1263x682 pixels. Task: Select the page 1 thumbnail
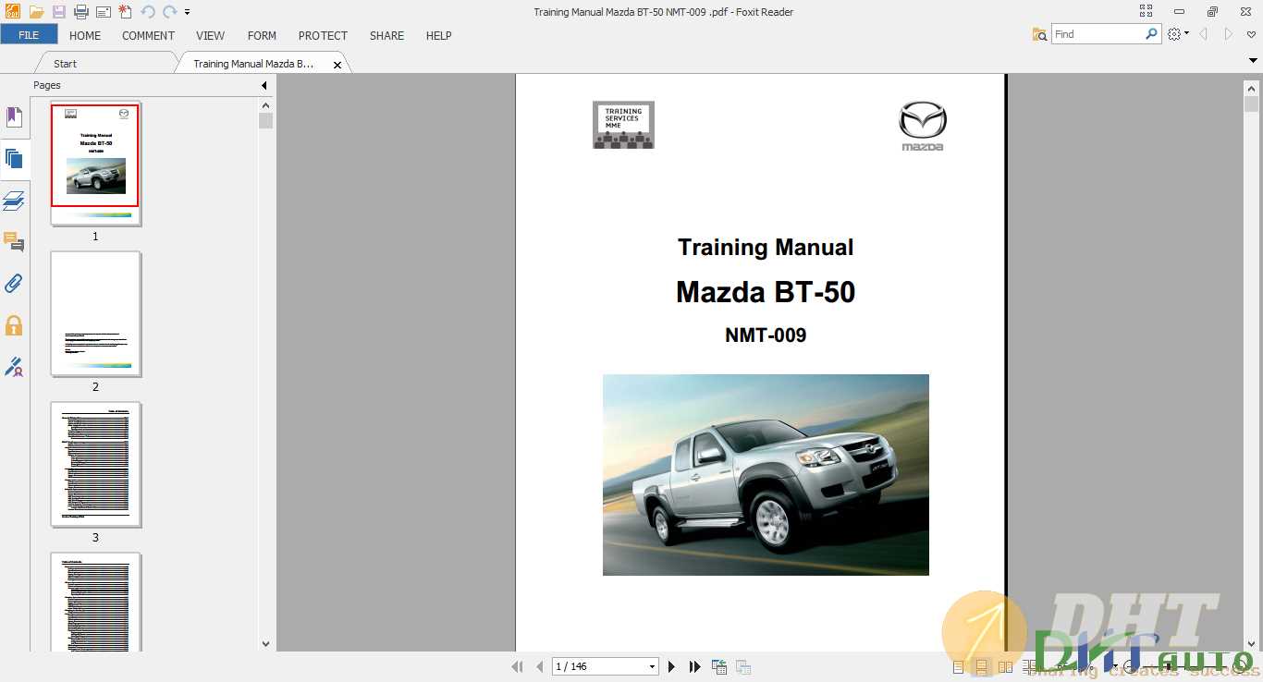[x=95, y=163]
